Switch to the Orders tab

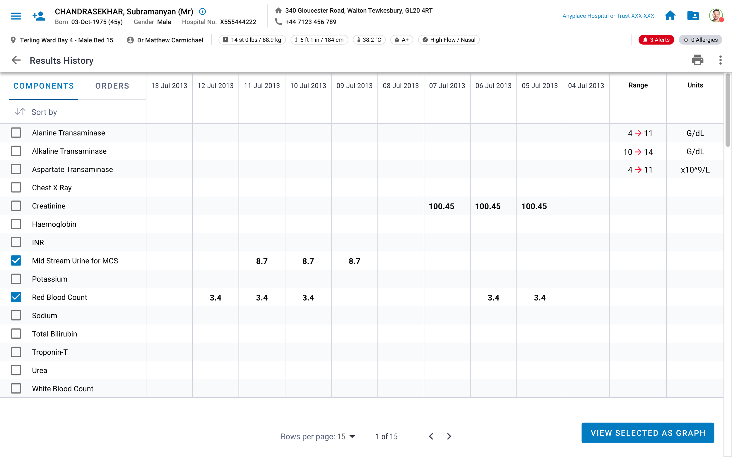(x=112, y=86)
